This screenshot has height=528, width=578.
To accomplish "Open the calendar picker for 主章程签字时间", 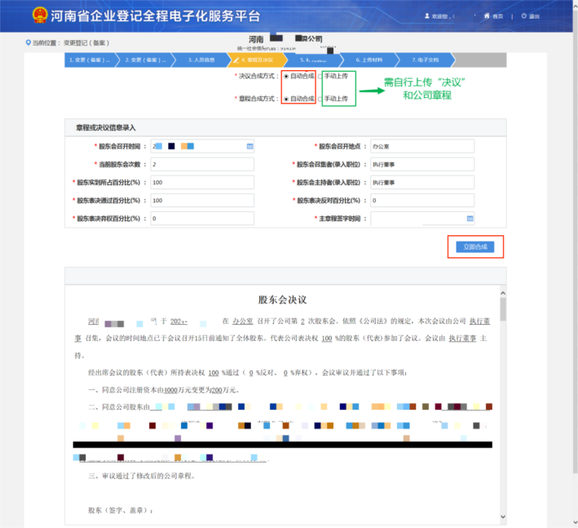I will click(470, 219).
